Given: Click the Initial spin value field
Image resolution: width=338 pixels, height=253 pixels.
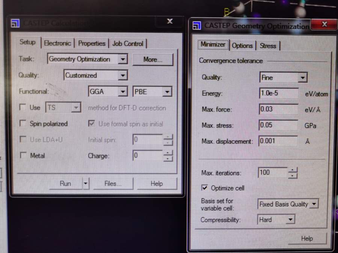Looking at the screenshot, I should click(x=148, y=140).
